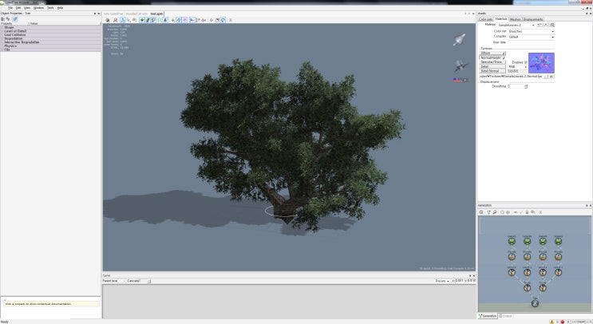Click the first icon in Object Properties toolbar
Image resolution: width=593 pixels, height=324 pixels.
2,19
